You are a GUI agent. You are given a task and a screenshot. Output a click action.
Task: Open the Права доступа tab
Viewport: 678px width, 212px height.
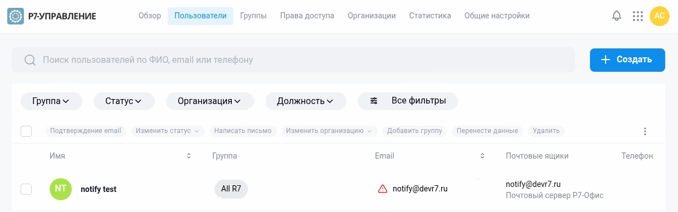[307, 16]
